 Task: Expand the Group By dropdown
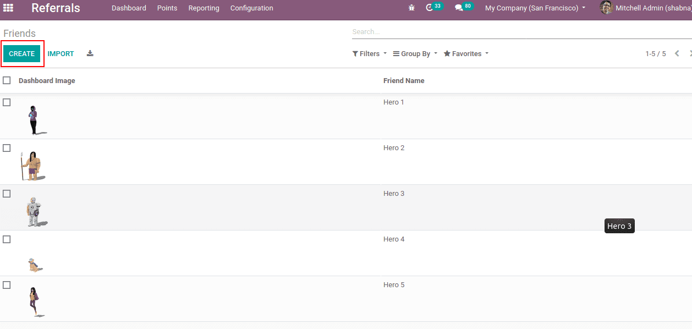coord(415,54)
